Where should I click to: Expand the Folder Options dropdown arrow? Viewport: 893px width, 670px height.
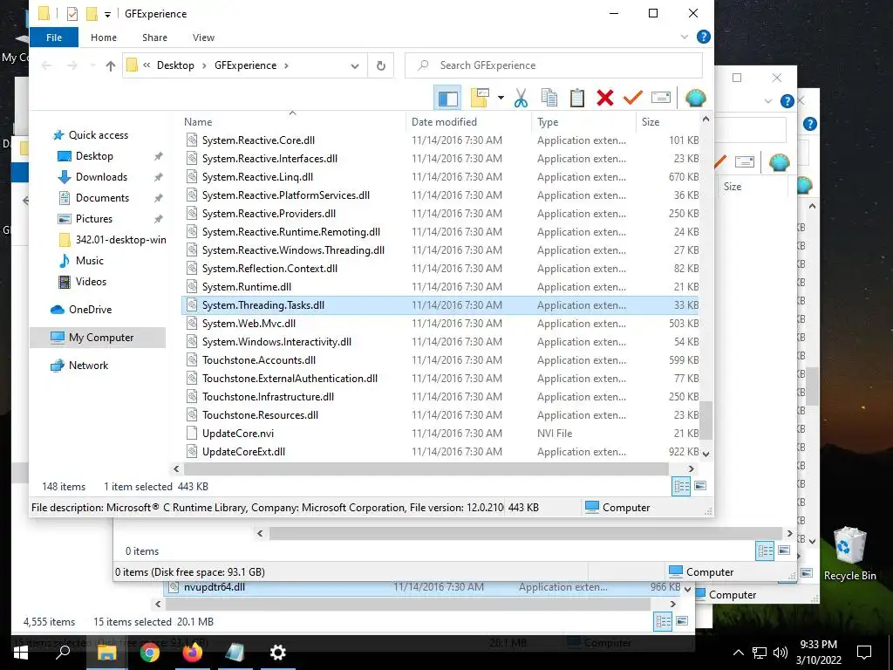point(501,98)
